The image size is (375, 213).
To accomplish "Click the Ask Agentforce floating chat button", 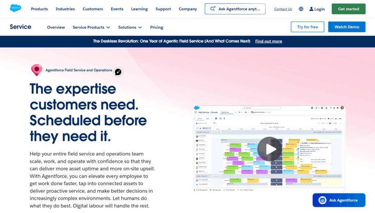I will pyautogui.click(x=339, y=200).
